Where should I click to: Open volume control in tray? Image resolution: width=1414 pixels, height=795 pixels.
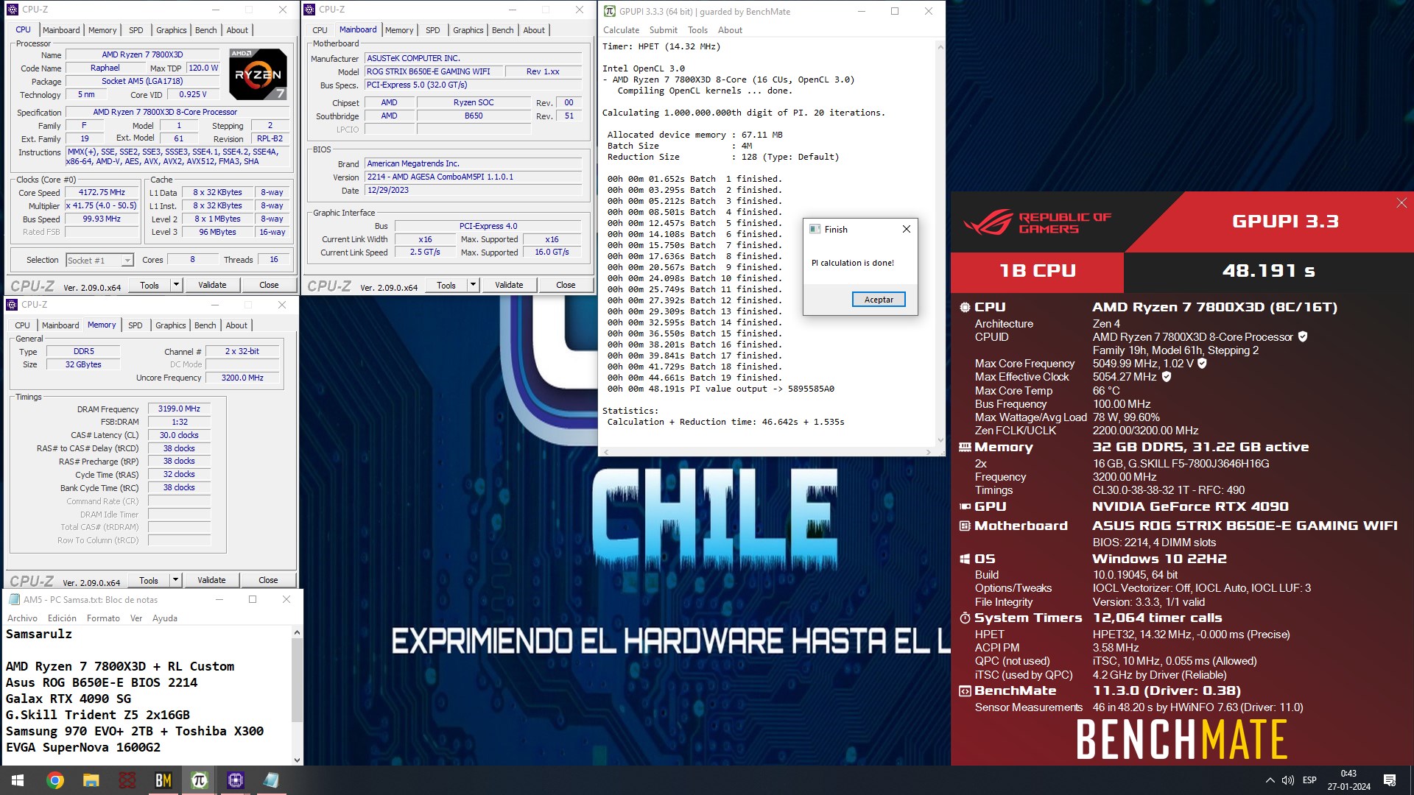1288,780
